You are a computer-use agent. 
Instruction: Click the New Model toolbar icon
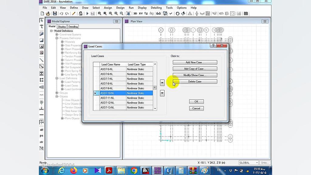(42, 13)
